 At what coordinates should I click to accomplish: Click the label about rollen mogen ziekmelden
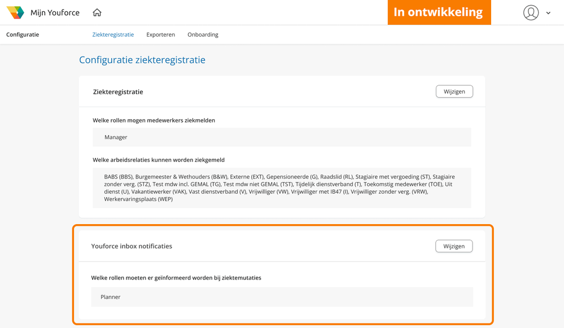[154, 120]
